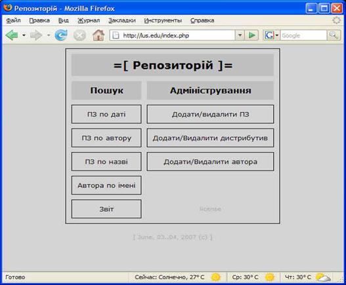
Task: Click the URL address bar text
Action: 156,35
